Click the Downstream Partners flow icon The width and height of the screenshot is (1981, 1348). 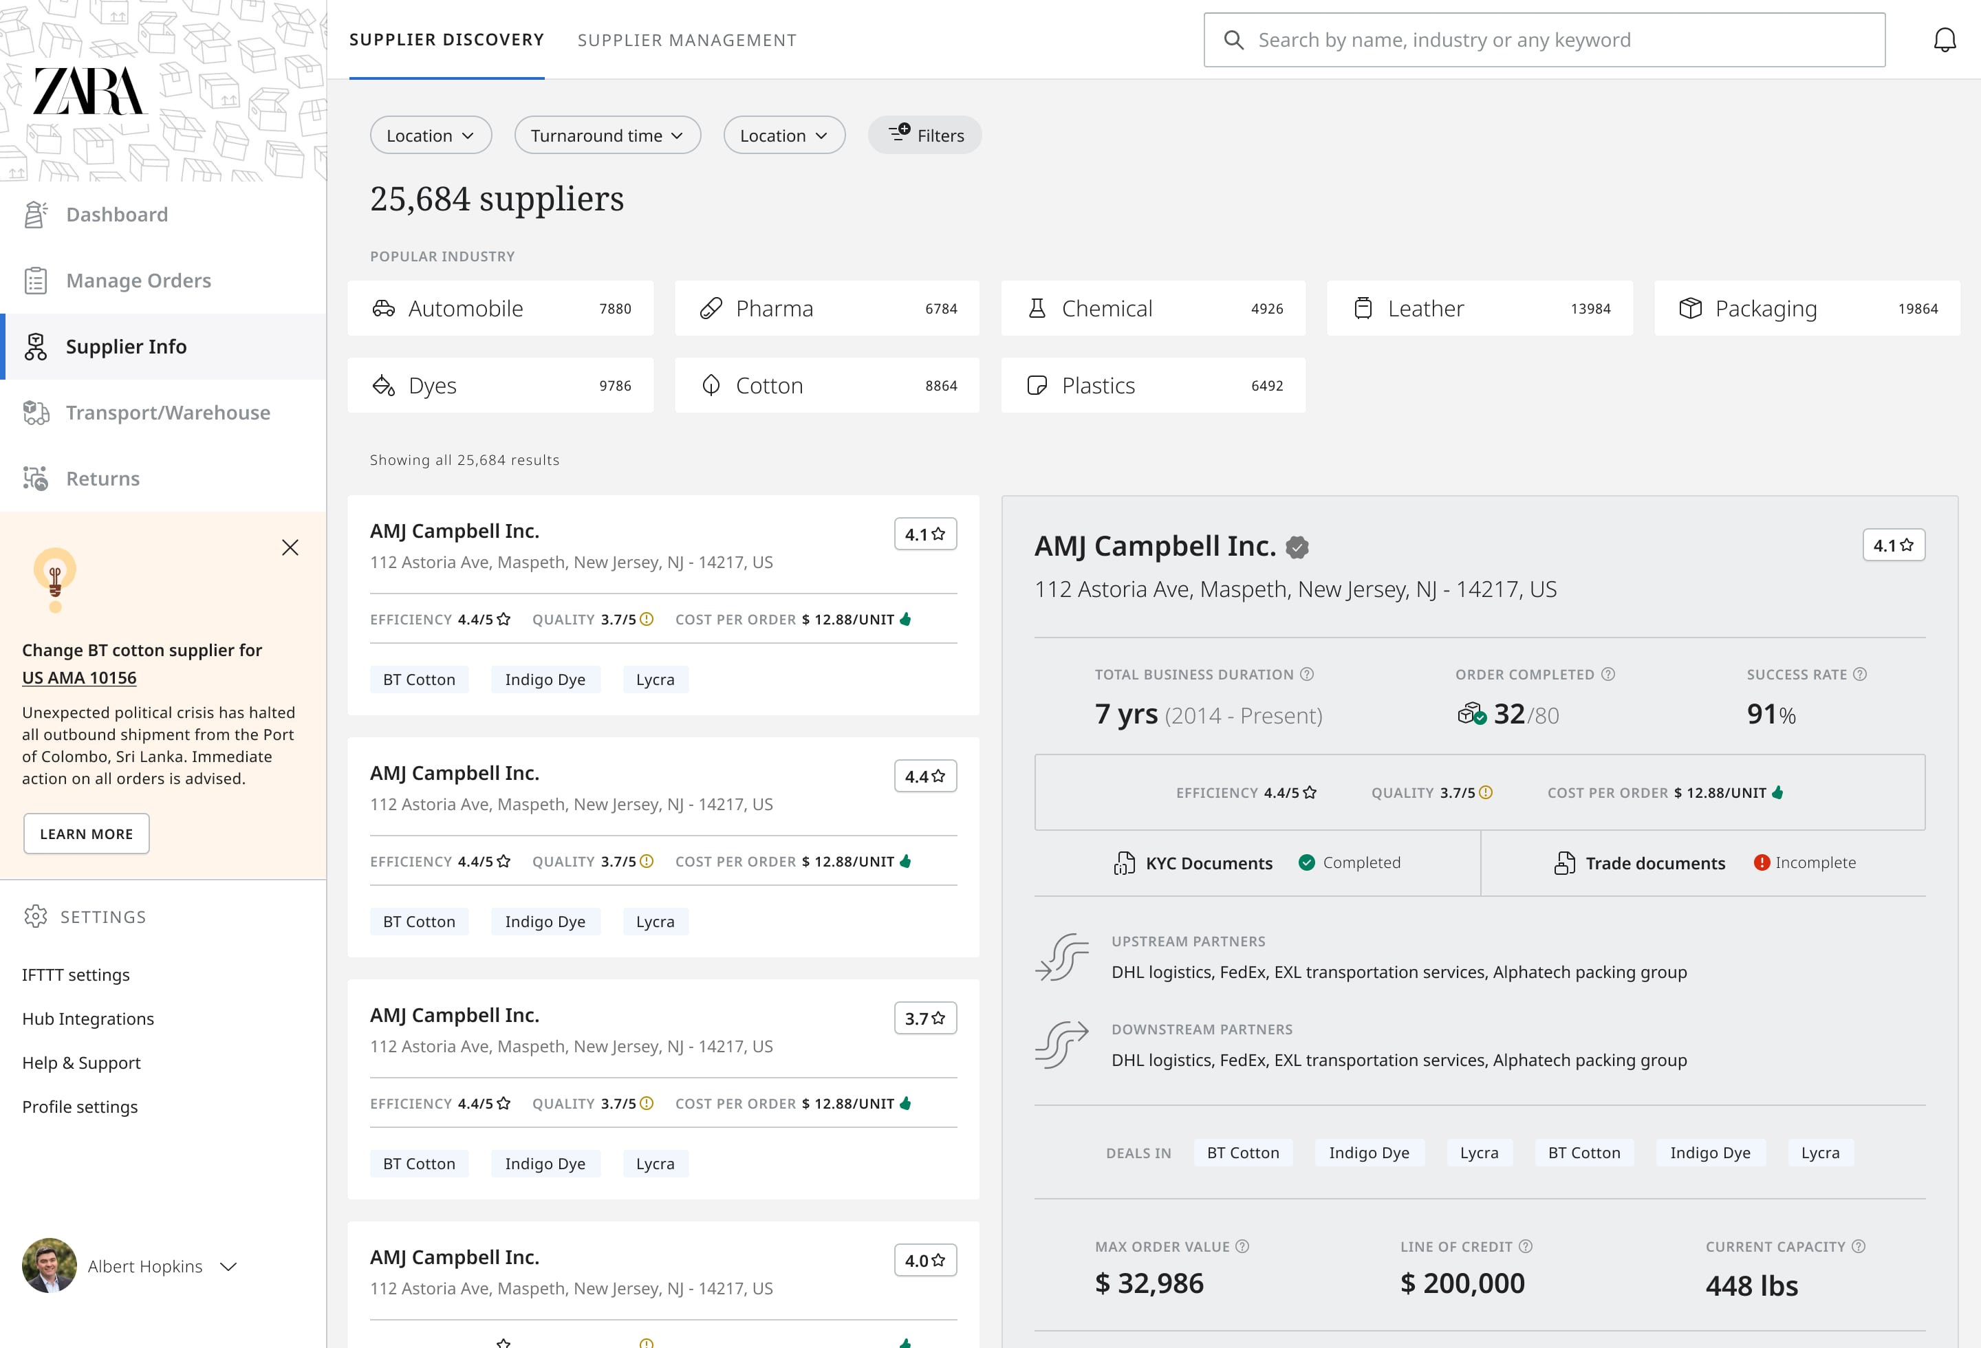[1062, 1045]
